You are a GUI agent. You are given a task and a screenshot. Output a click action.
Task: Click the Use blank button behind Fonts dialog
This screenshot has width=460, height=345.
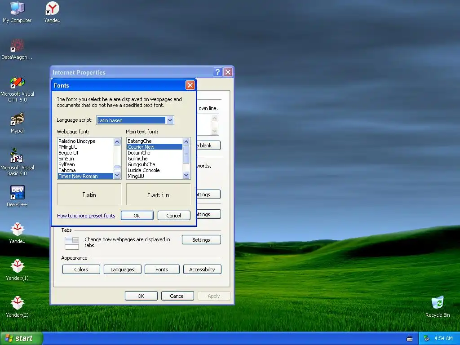[x=208, y=146]
